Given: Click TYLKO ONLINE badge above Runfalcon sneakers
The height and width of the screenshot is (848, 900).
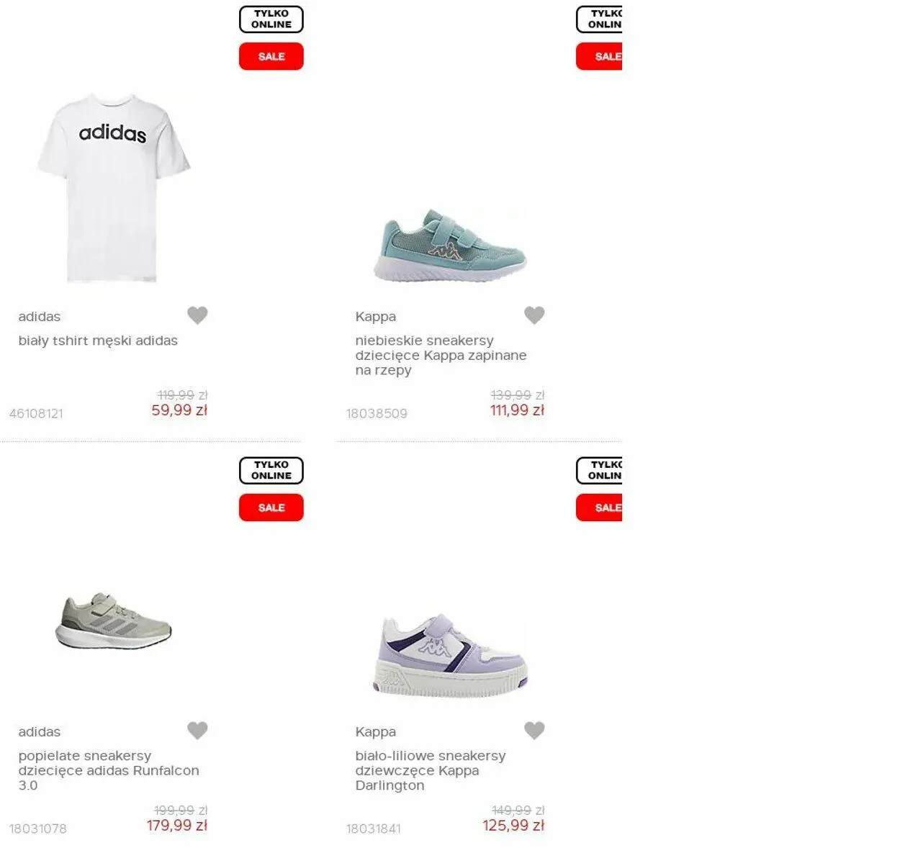Looking at the screenshot, I should pyautogui.click(x=271, y=471).
